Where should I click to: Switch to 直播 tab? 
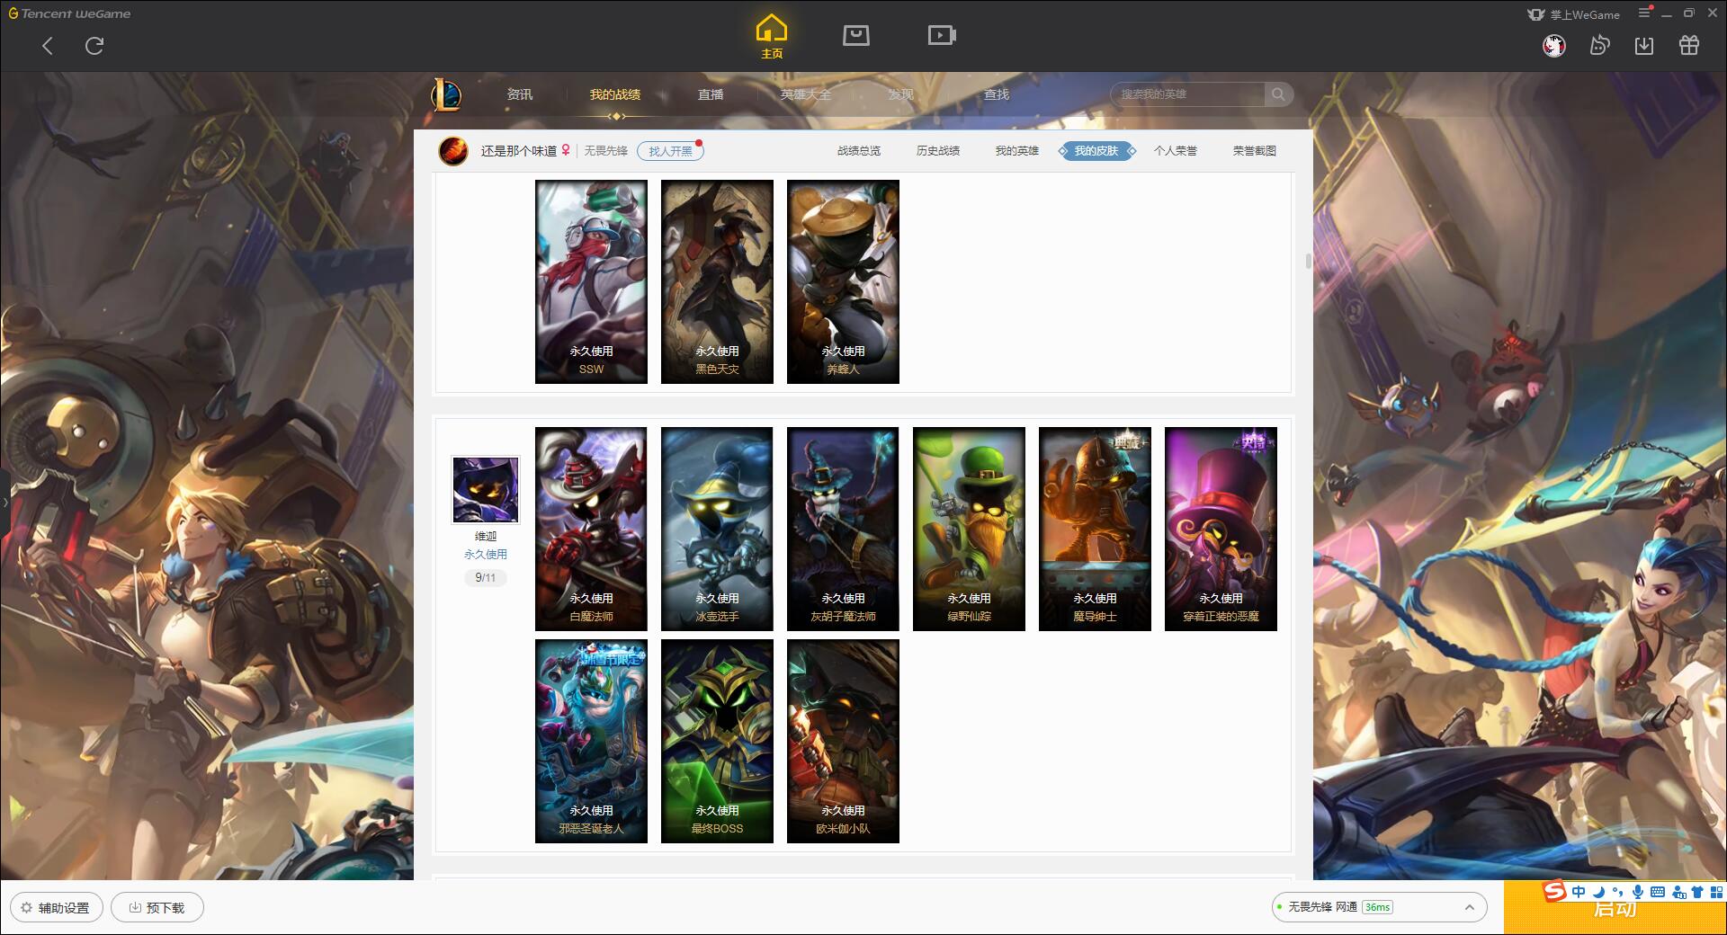711,94
